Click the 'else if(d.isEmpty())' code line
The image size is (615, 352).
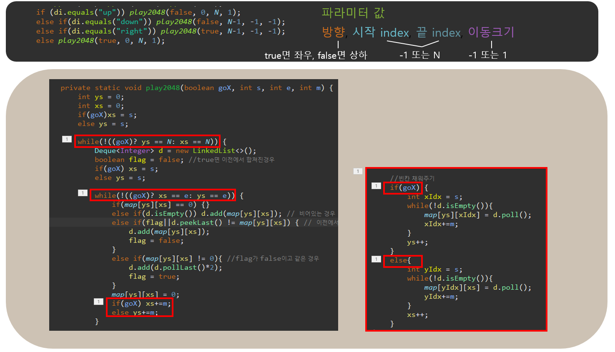click(x=196, y=214)
